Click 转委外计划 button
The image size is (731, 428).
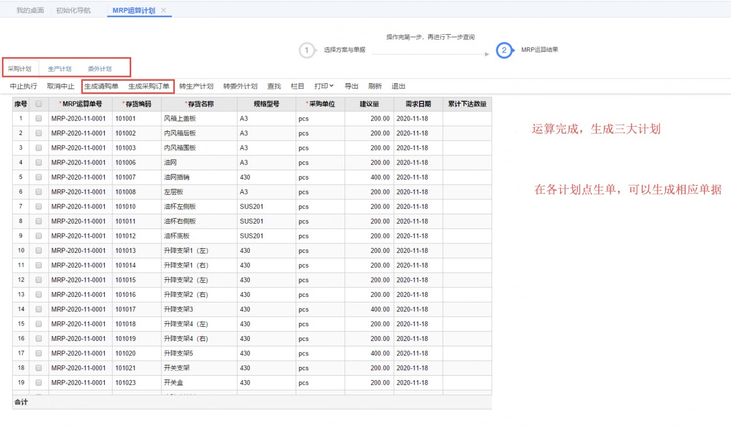click(x=240, y=86)
